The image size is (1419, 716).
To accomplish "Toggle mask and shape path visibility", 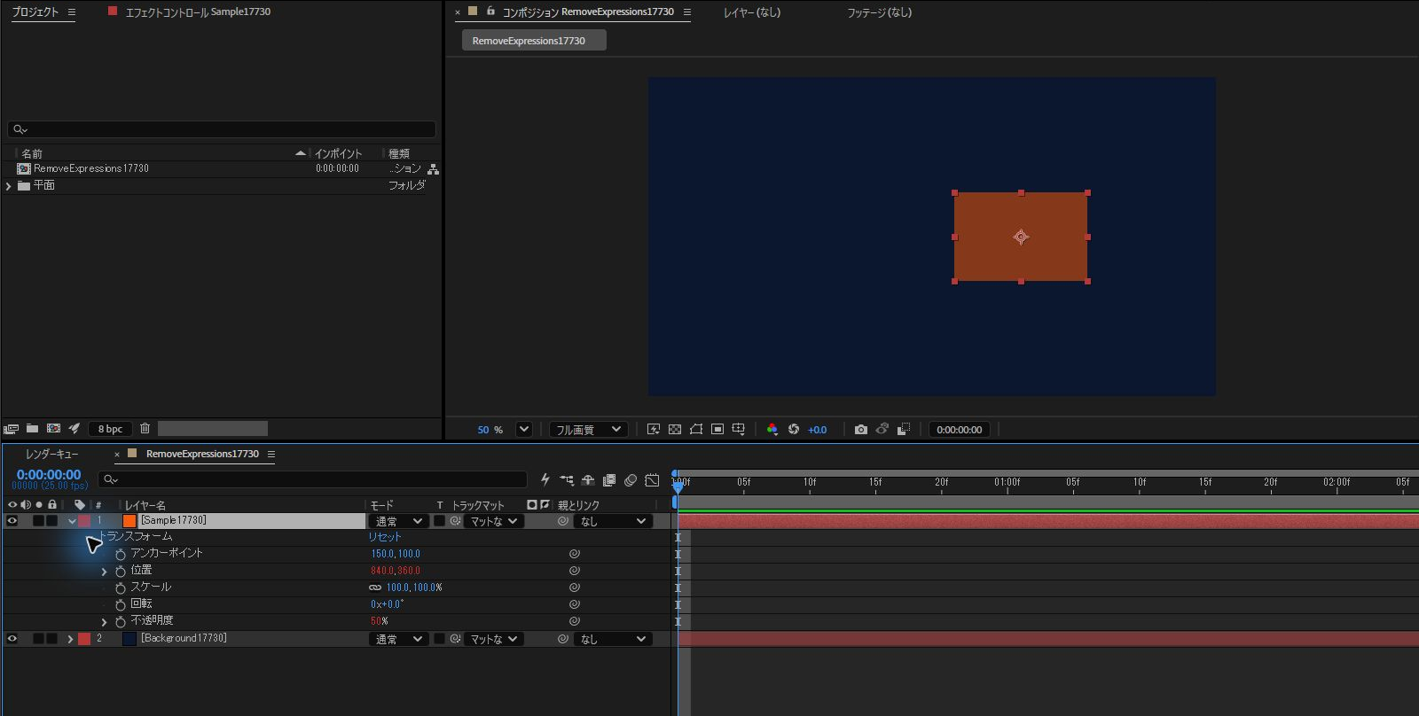I will (x=696, y=430).
